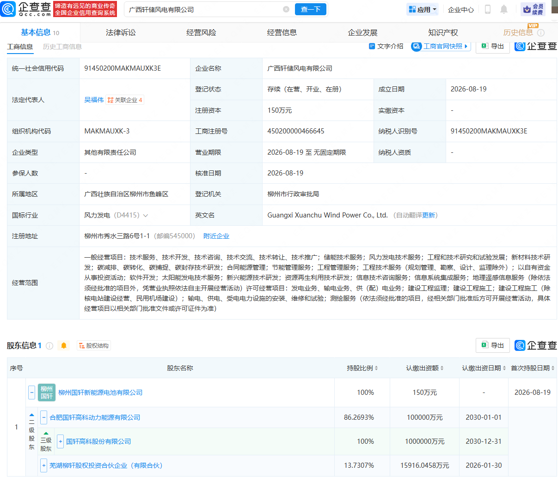Screen dimensions: 558x477
Task: Open legal representative 吴福伟 link
Action: click(x=94, y=100)
